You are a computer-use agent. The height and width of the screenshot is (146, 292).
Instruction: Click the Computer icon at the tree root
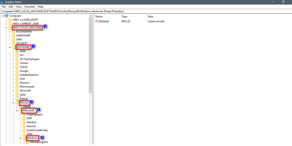tap(7, 16)
